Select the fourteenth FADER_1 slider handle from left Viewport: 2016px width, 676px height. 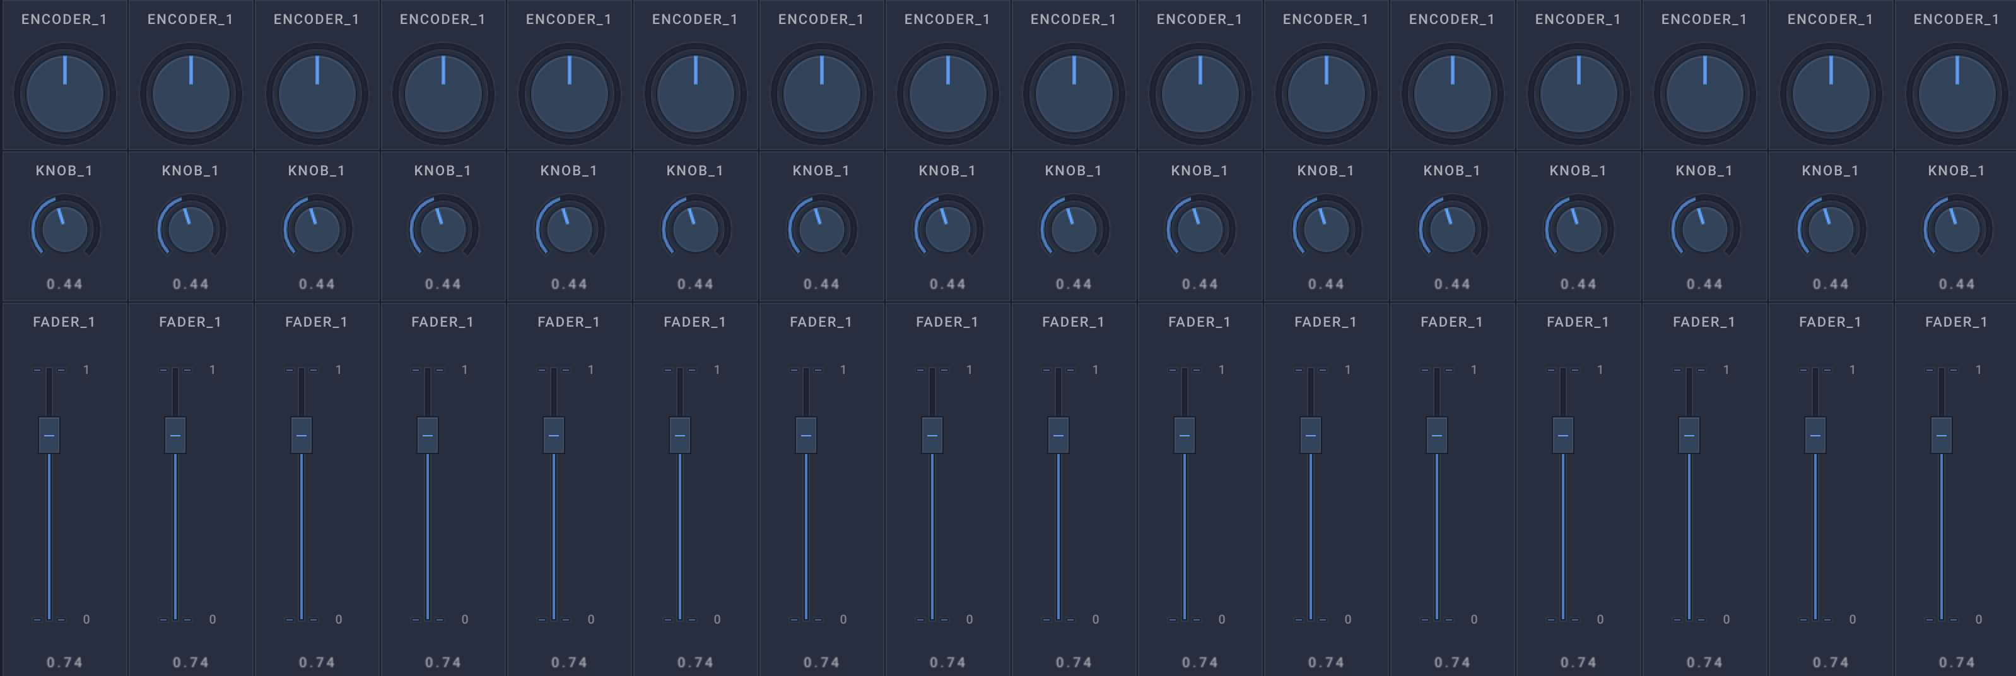[1689, 435]
